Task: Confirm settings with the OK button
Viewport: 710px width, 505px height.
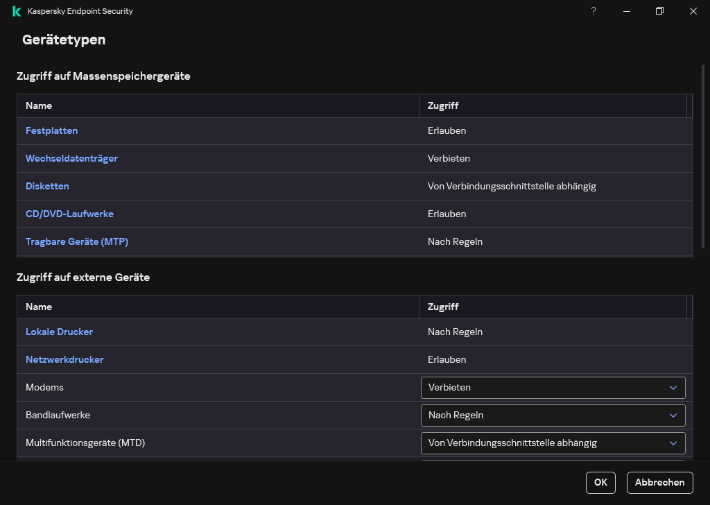Action: coord(600,483)
